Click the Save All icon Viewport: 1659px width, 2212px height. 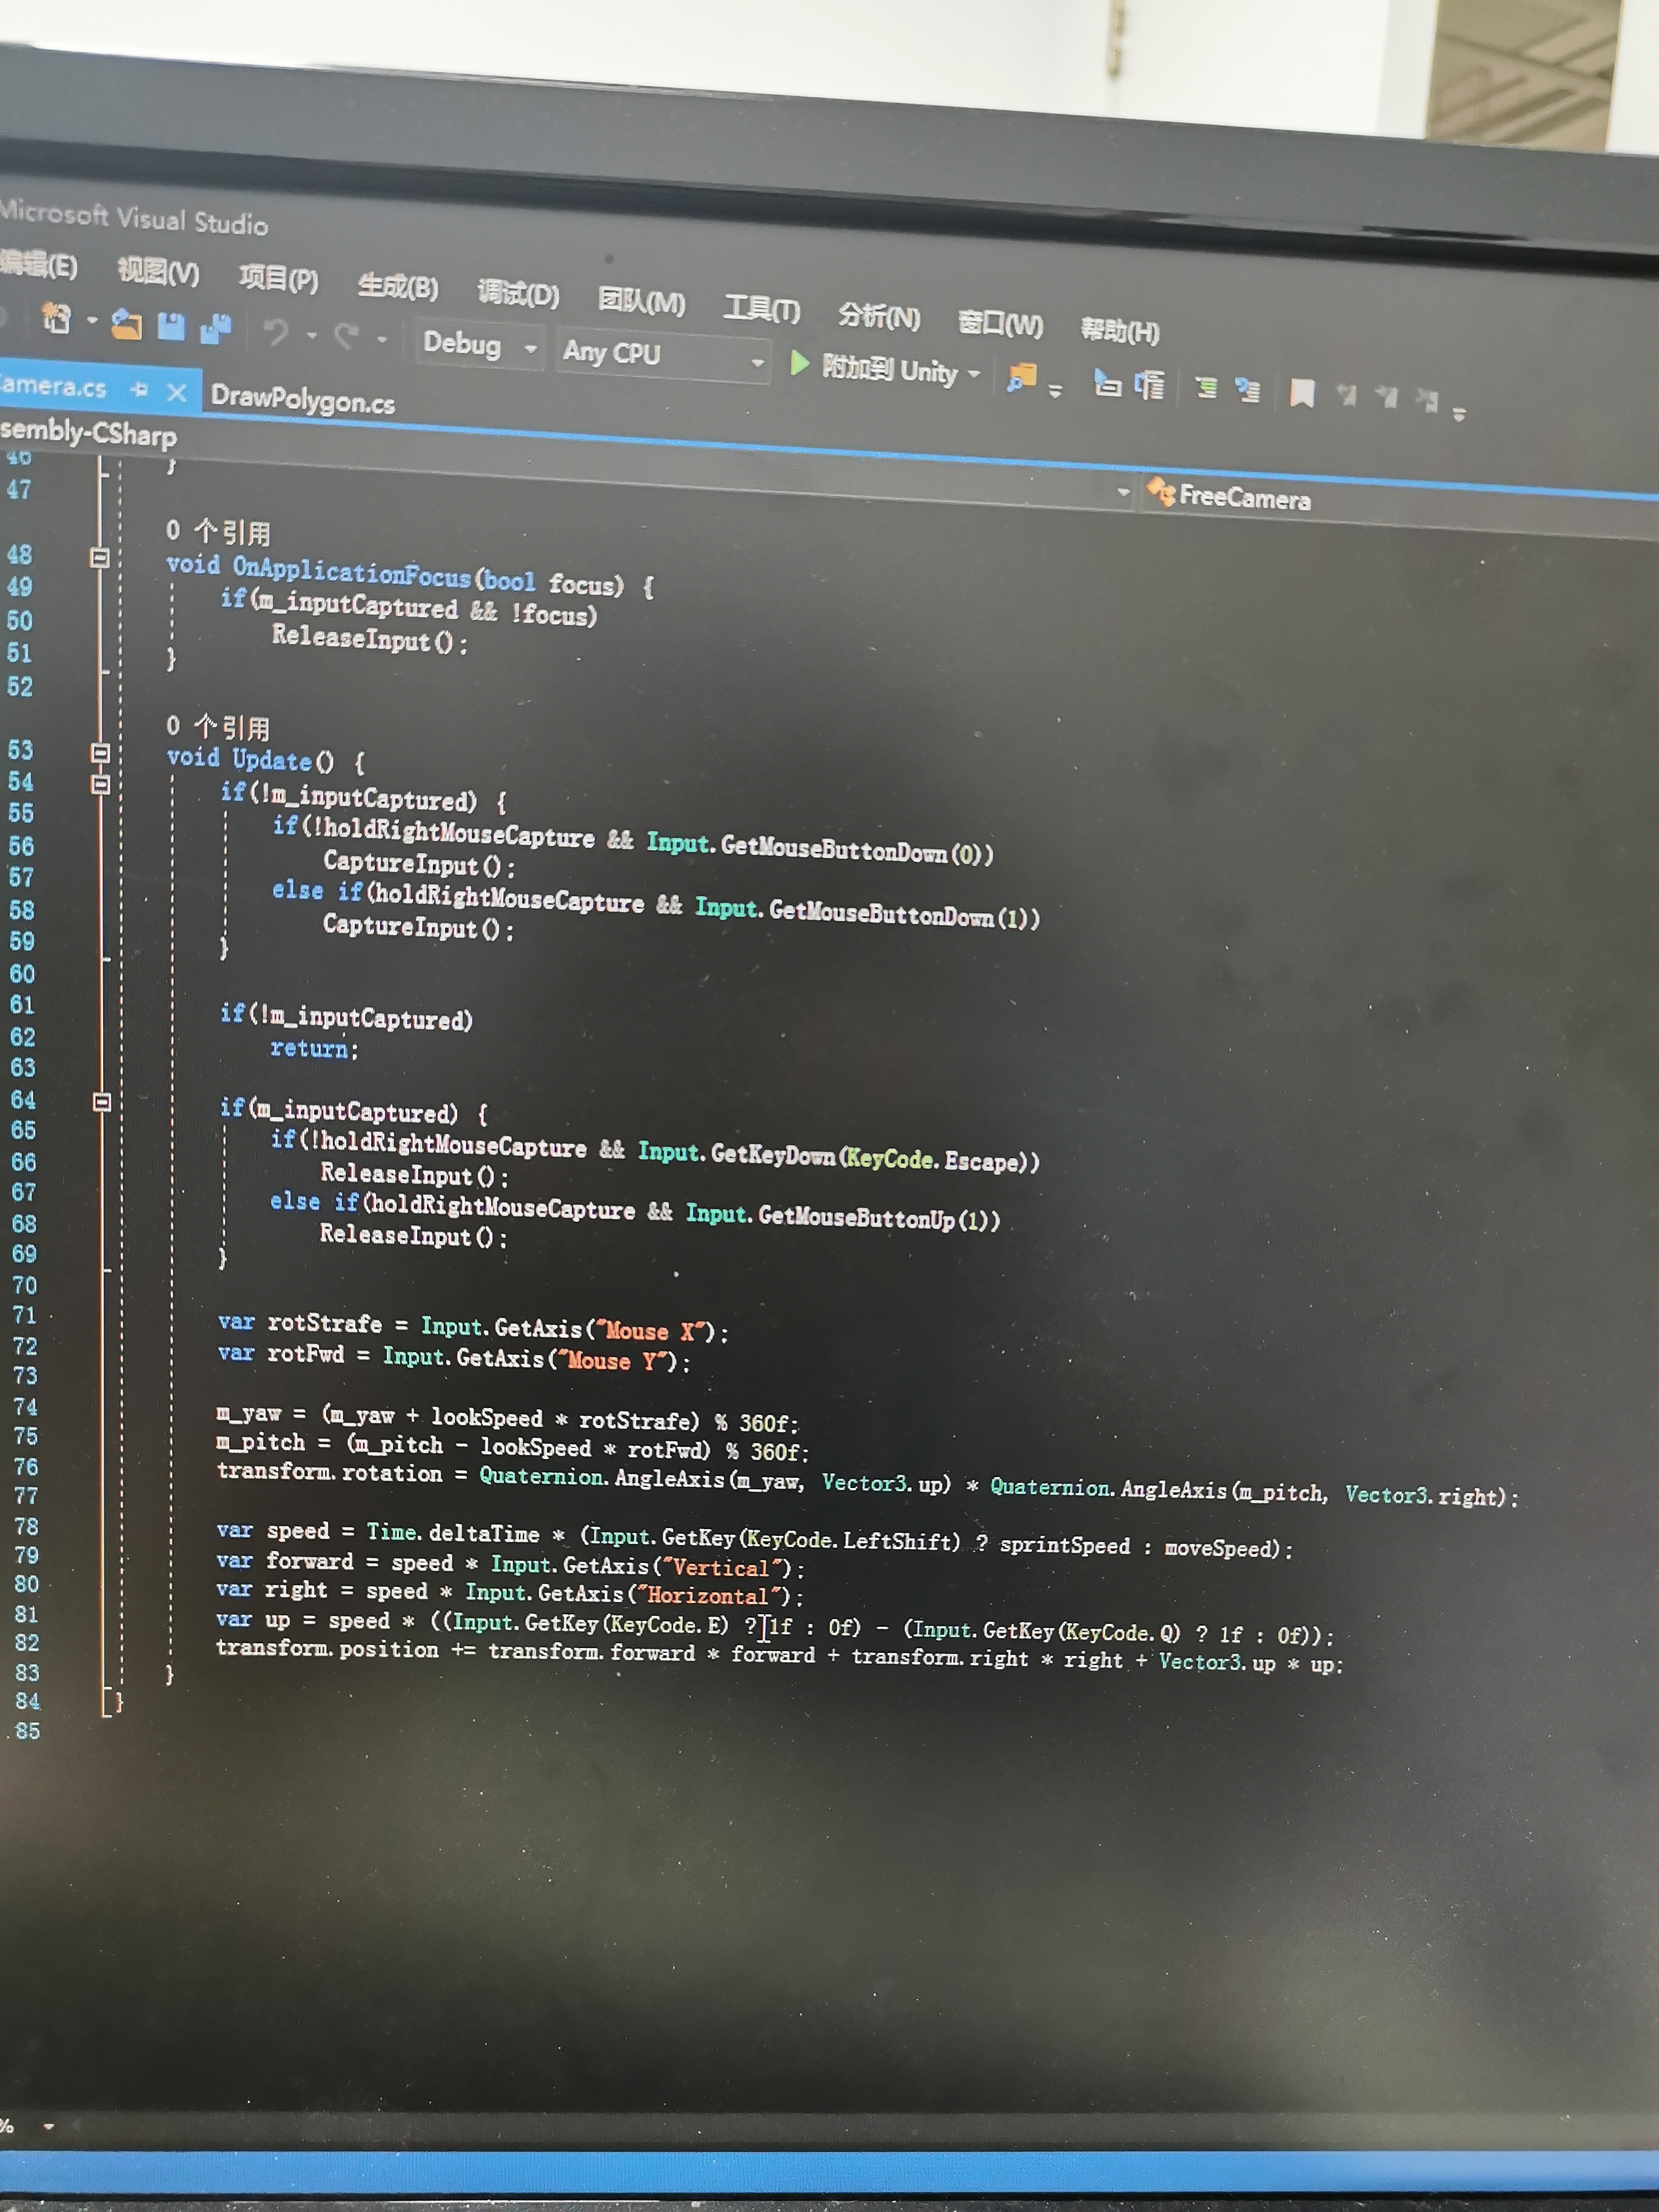215,329
